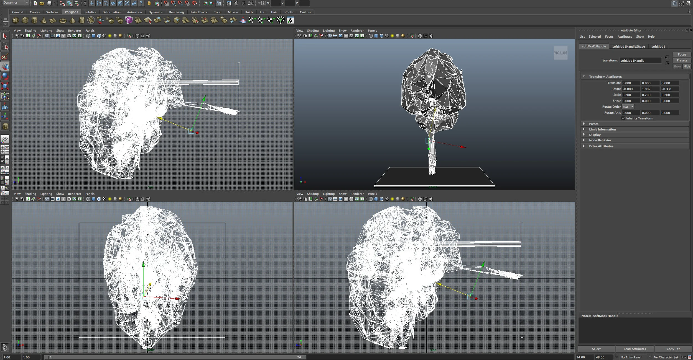Toggle smooth shade all in top-left viewport
This screenshot has width=693, height=360.
tap(93, 36)
